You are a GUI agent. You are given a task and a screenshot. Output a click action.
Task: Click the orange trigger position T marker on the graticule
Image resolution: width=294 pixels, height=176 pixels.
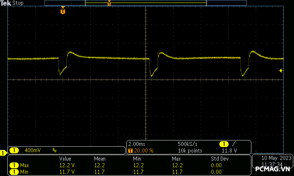tap(63, 11)
